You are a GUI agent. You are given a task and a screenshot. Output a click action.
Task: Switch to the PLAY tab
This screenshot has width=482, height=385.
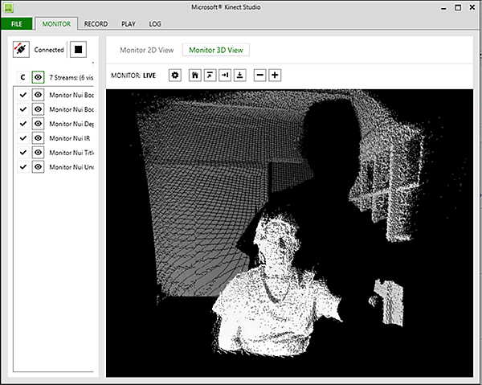(x=128, y=24)
